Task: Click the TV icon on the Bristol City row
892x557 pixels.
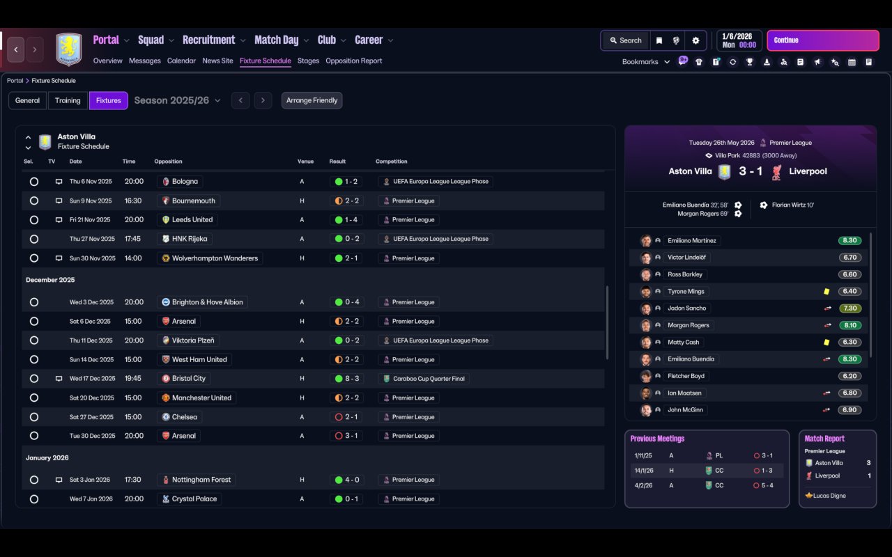Action: (59, 379)
